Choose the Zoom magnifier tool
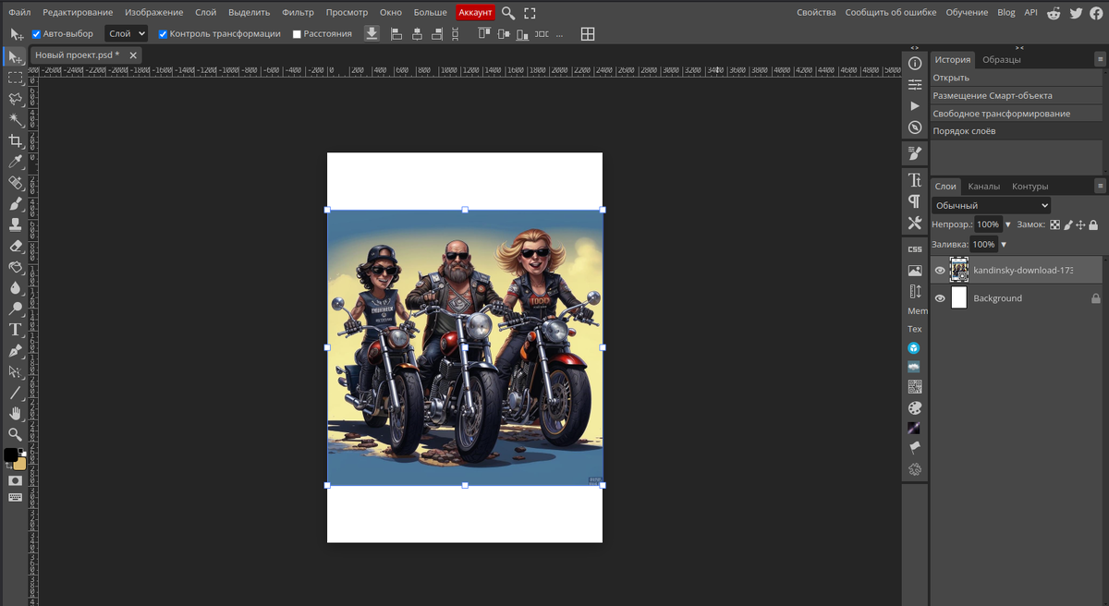The height and width of the screenshot is (606, 1109). point(16,434)
